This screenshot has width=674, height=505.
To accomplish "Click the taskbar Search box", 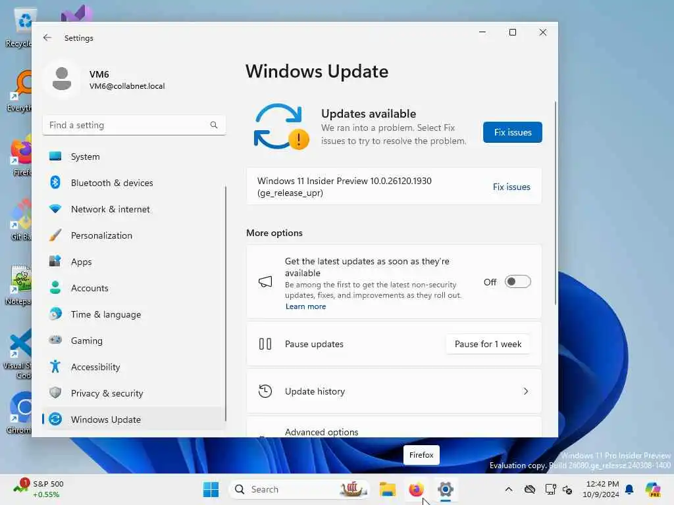I will pos(301,489).
